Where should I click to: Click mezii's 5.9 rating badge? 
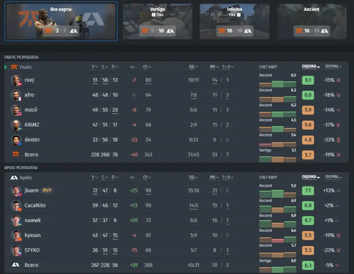[308, 110]
